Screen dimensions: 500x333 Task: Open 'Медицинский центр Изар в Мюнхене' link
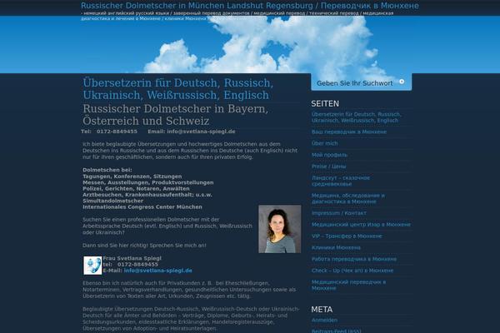pos(361,225)
